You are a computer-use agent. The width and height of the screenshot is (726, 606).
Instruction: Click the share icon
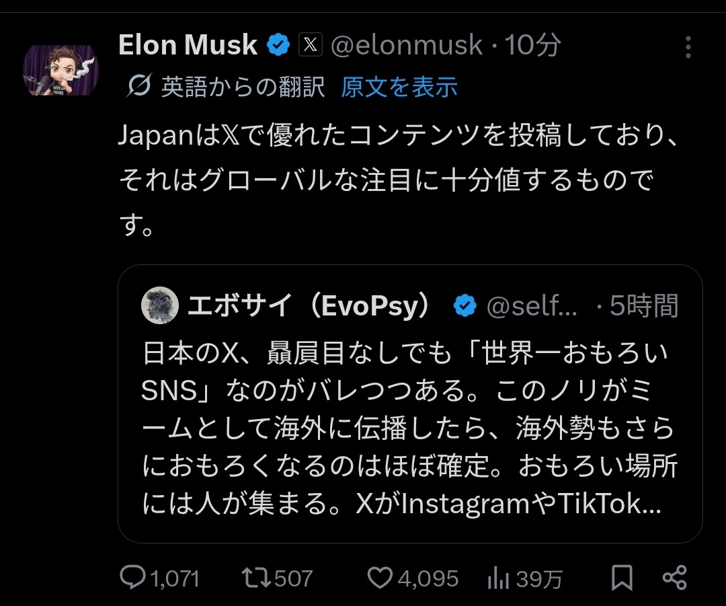pyautogui.click(x=674, y=577)
